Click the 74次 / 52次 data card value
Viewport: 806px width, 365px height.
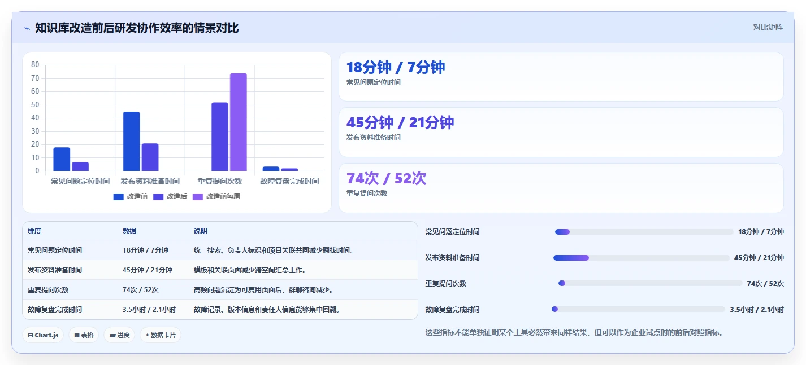coord(387,178)
